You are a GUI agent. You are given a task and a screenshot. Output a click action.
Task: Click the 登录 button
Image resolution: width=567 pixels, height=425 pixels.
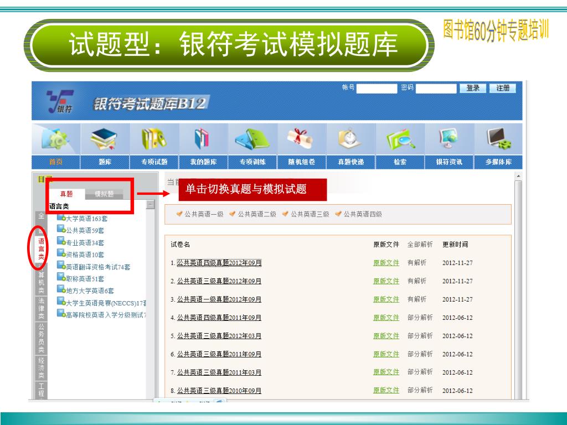tap(473, 89)
